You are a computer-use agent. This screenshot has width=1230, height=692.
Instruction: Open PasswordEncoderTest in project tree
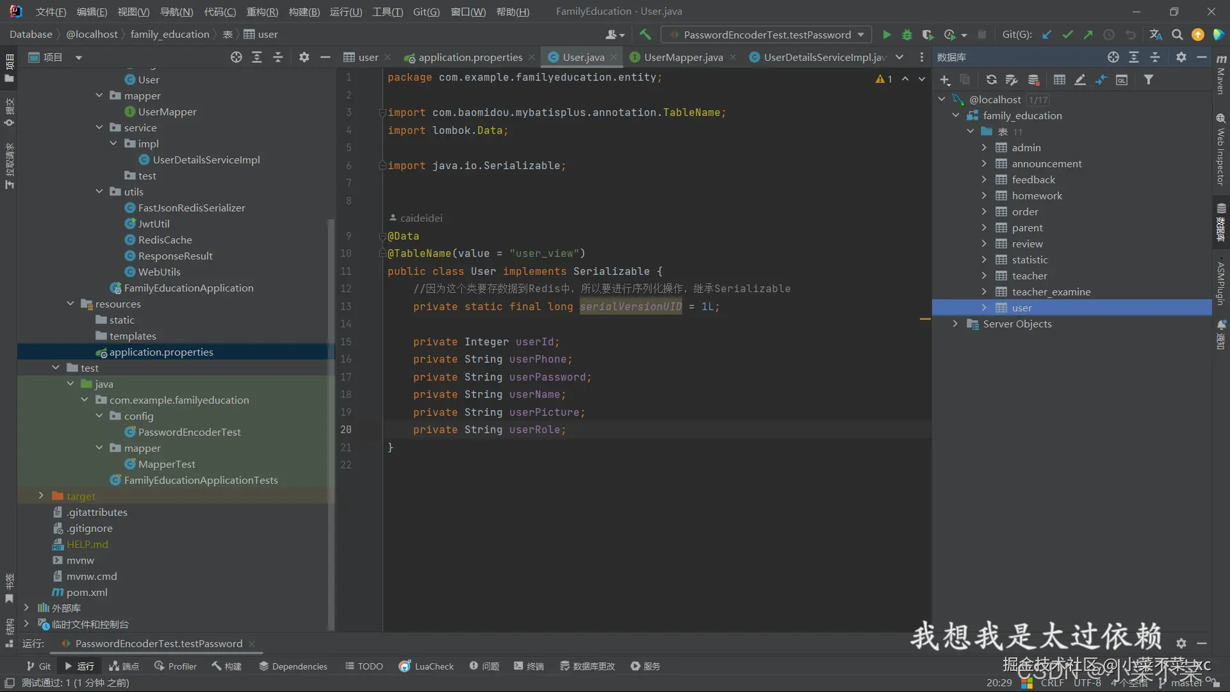189,432
